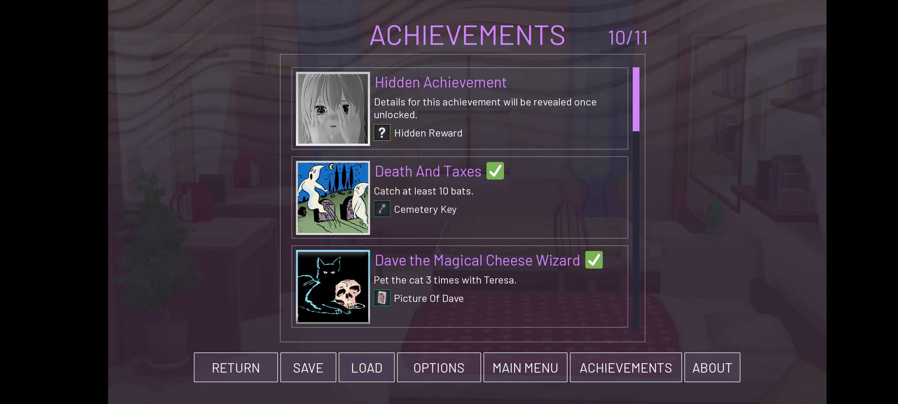Click the Hidden Reward question mark icon

pyautogui.click(x=382, y=132)
